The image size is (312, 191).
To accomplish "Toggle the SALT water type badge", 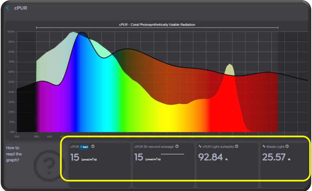I will [x=84, y=147].
